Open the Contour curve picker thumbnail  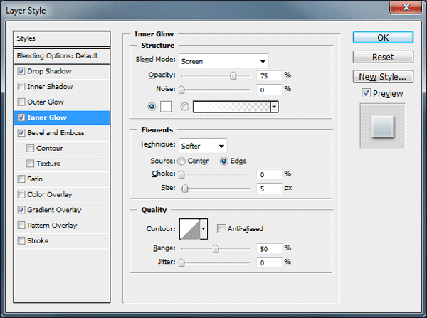click(190, 229)
